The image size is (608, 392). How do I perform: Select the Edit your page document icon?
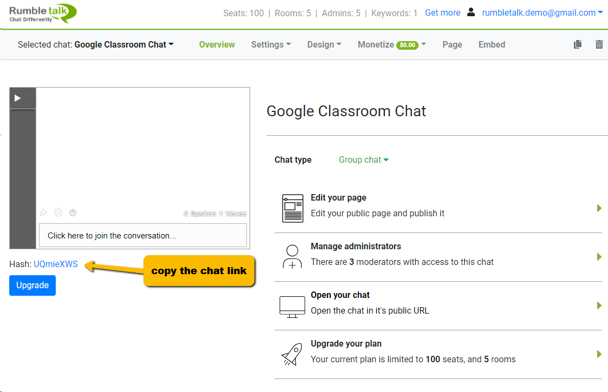pyautogui.click(x=292, y=208)
